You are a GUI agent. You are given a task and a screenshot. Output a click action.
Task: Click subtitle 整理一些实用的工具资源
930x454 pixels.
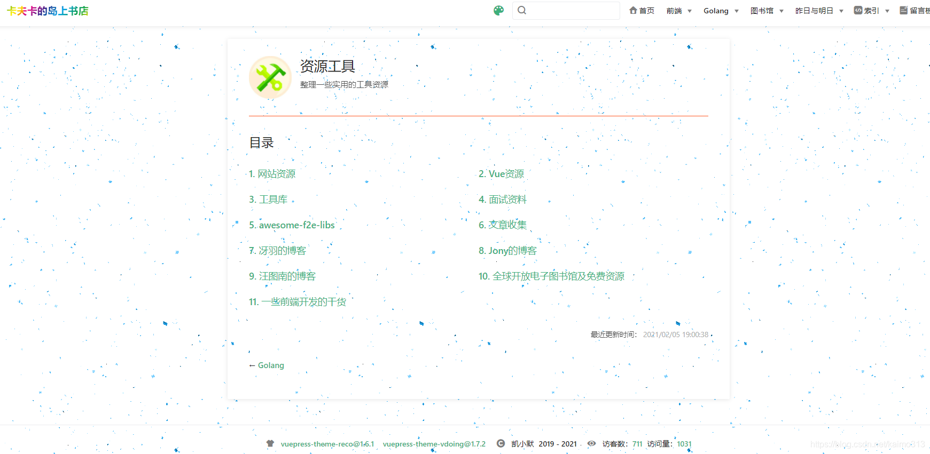click(x=344, y=85)
